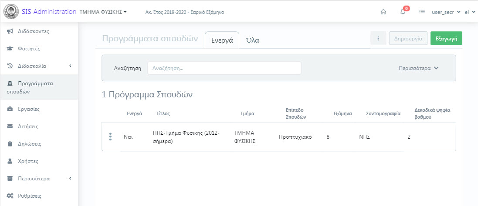This screenshot has width=478, height=206.
Task: Open the notifications bell icon
Action: tap(403, 12)
